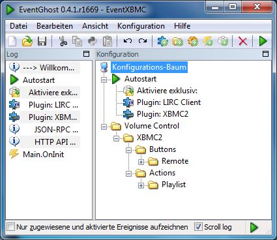Viewport: 277px width, 240px height.
Task: Select the Autostart item in the configuration tree
Action: [x=140, y=79]
